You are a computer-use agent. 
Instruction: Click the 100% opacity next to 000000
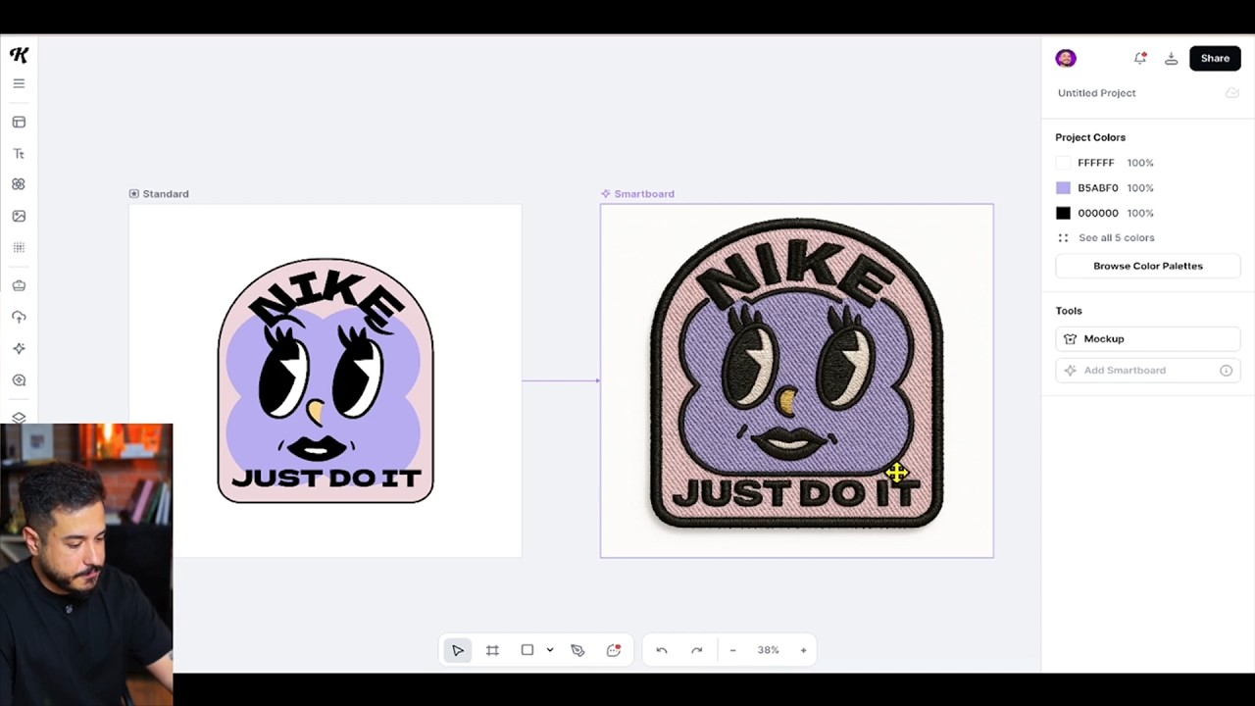pos(1140,213)
